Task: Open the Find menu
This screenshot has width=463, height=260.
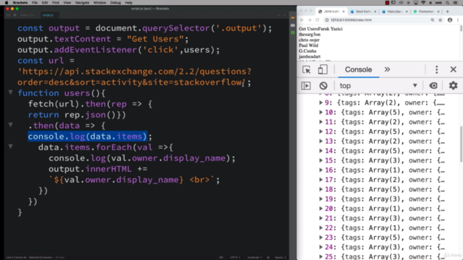Action: tap(56, 3)
